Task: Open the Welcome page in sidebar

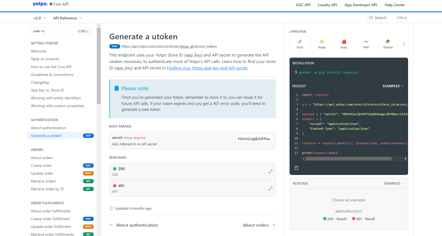Action: click(x=39, y=51)
